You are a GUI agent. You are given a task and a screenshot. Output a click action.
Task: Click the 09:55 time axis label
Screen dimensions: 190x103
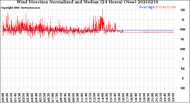pos(73,98)
